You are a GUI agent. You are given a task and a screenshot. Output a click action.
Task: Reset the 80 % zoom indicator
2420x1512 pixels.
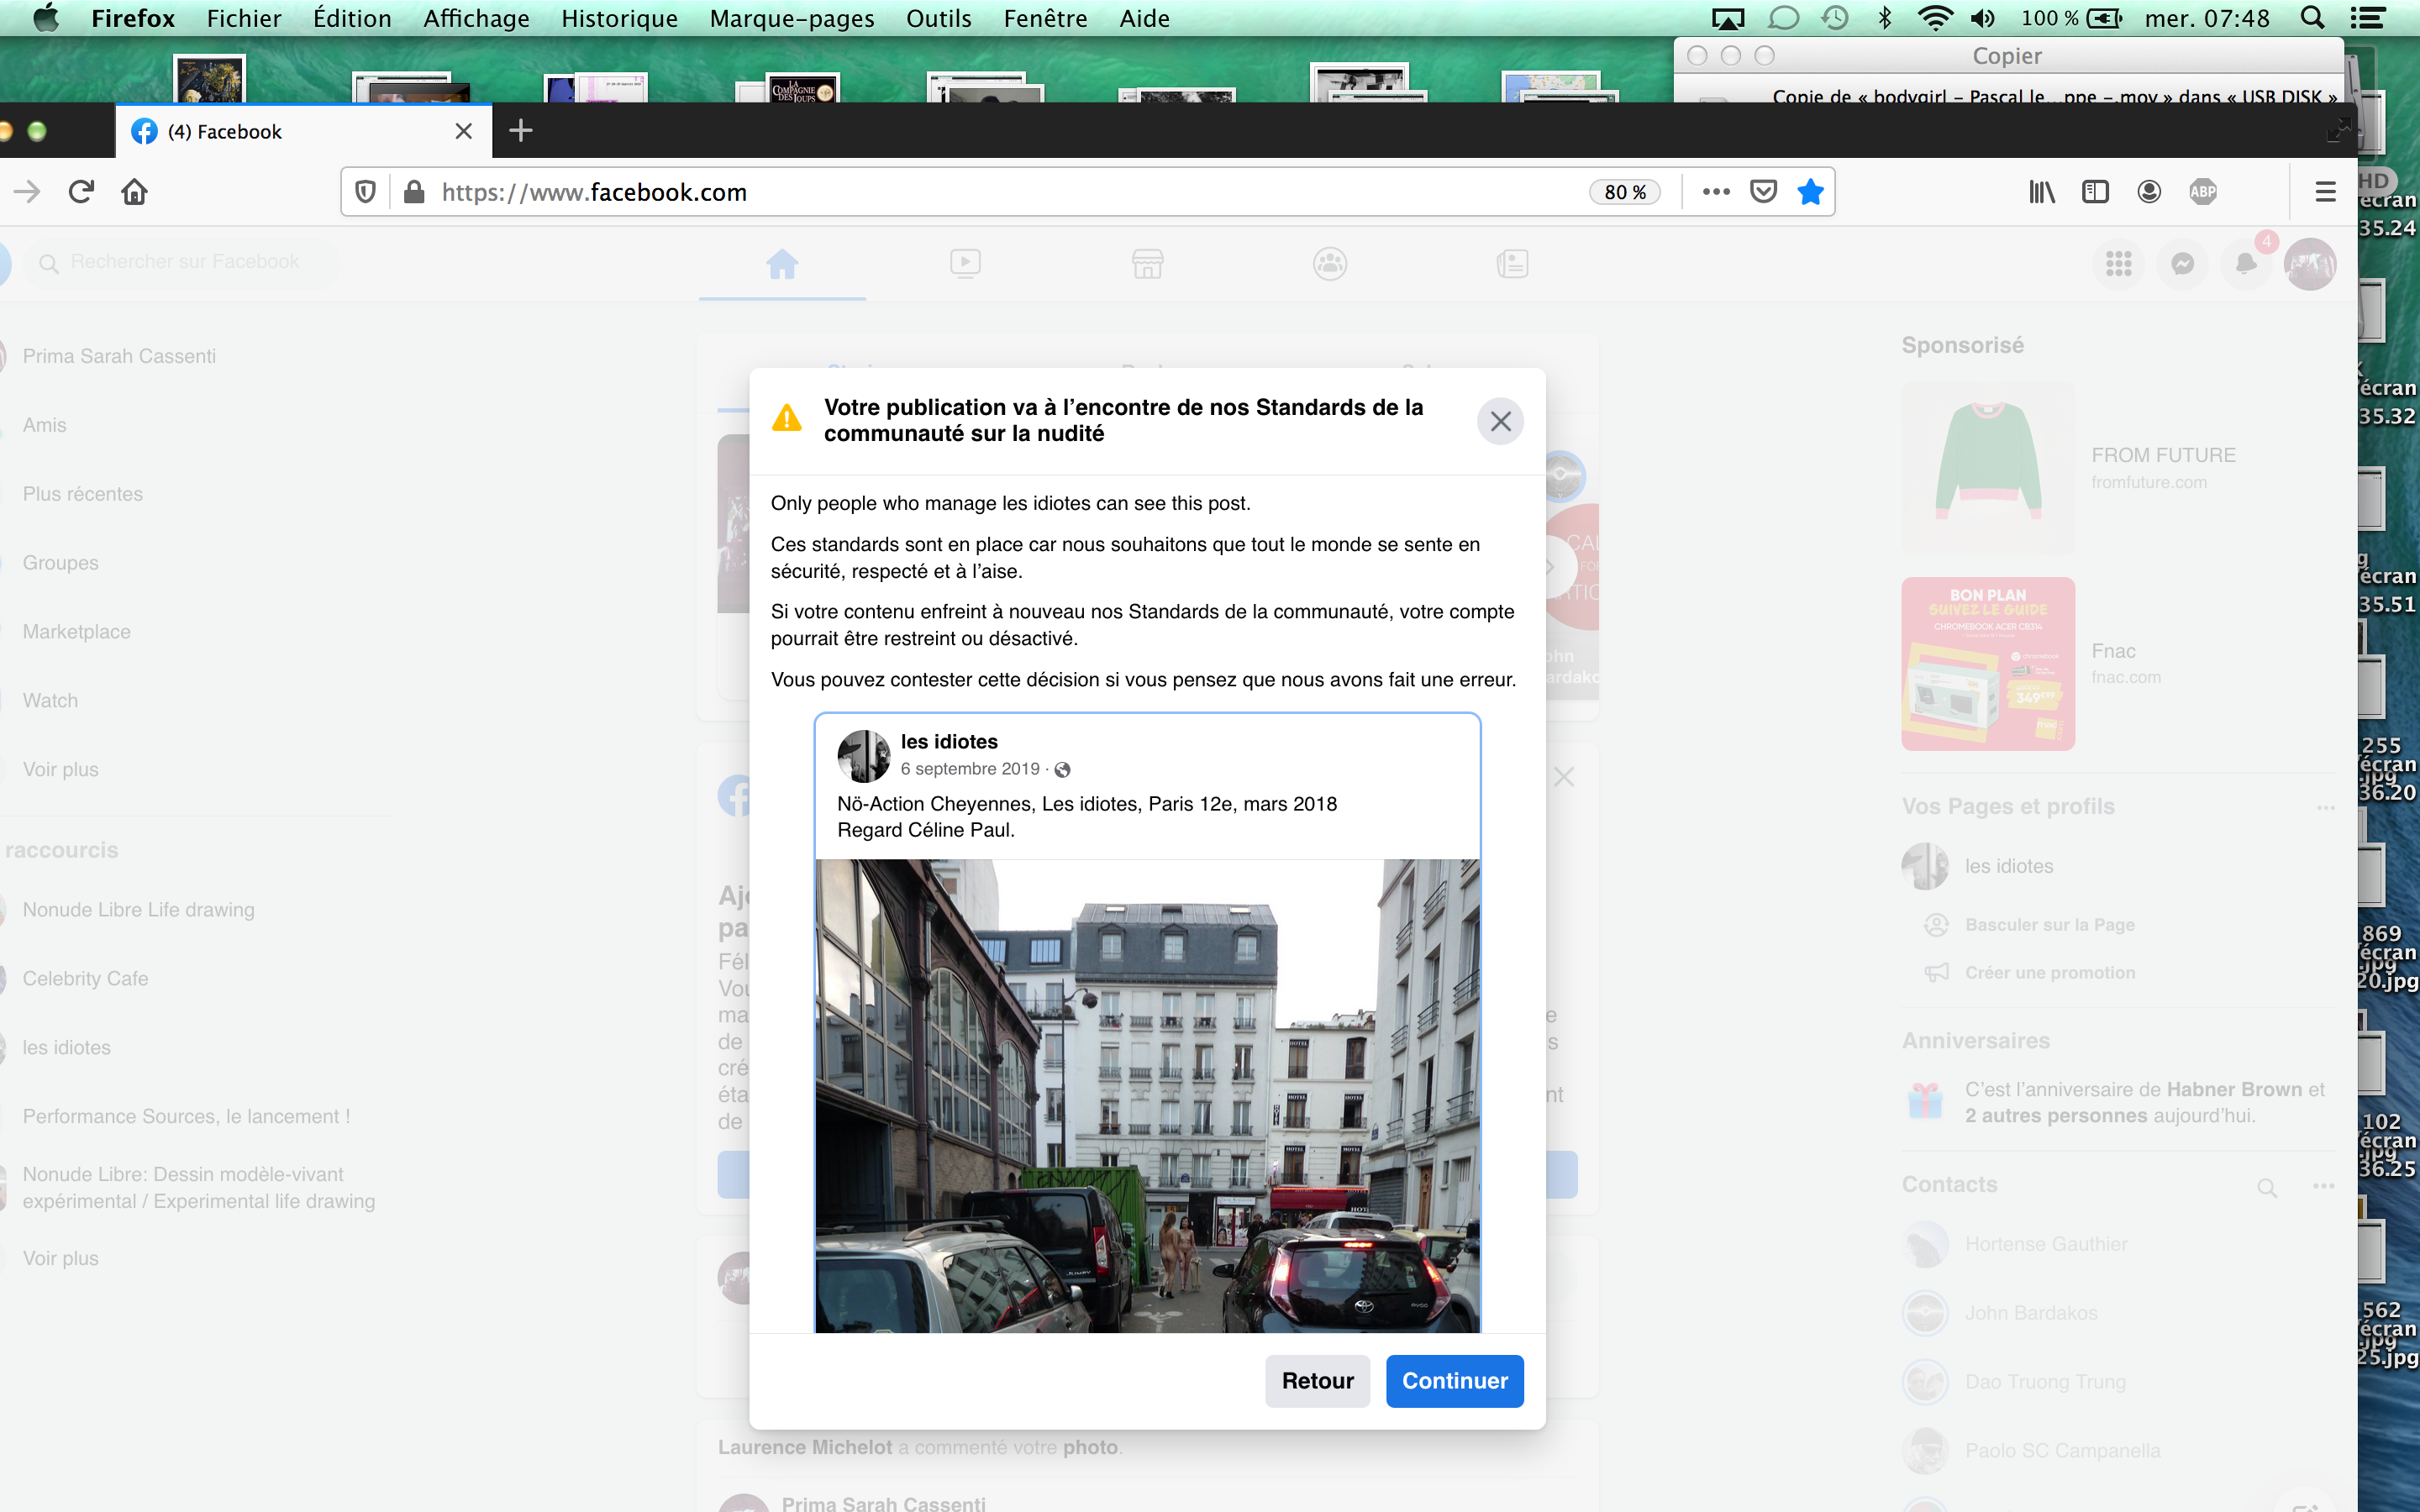[1624, 192]
